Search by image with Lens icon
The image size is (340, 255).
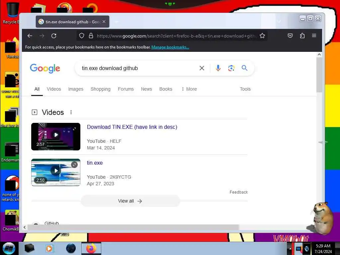pyautogui.click(x=231, y=68)
